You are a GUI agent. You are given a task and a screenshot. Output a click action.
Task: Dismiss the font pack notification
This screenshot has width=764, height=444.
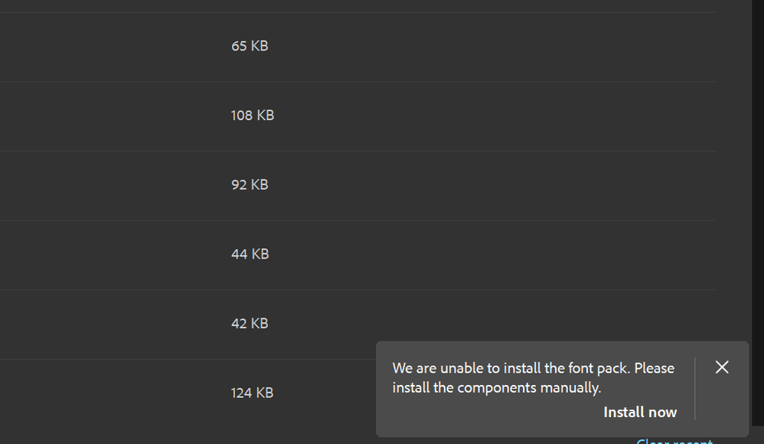point(721,367)
